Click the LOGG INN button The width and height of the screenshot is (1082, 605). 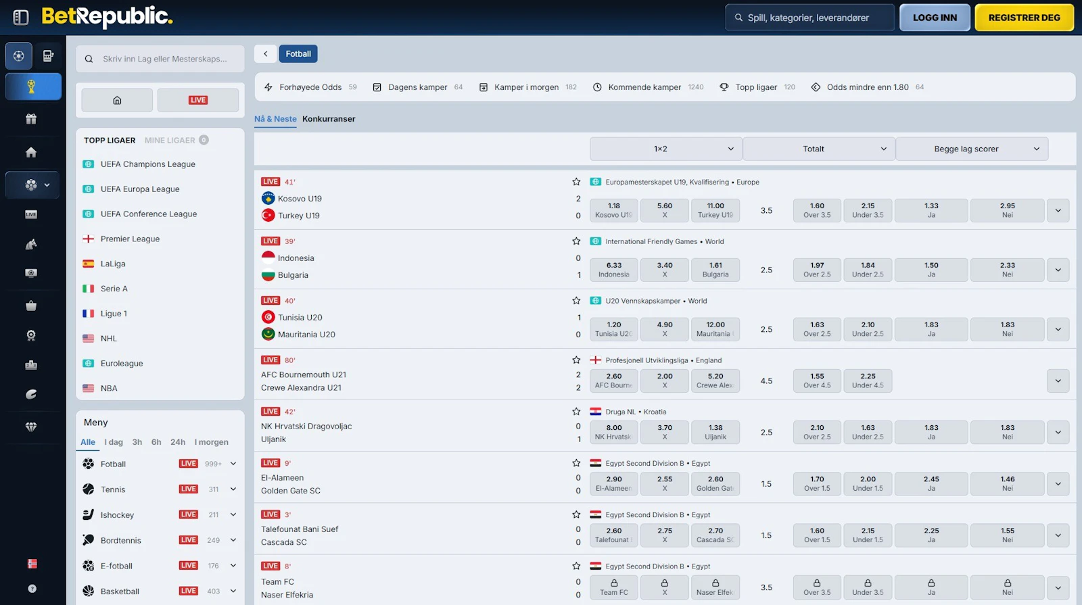(935, 18)
